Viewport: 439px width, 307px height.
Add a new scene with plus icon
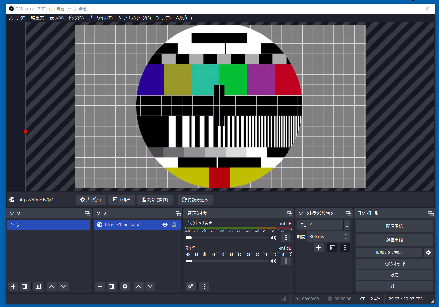(x=13, y=286)
